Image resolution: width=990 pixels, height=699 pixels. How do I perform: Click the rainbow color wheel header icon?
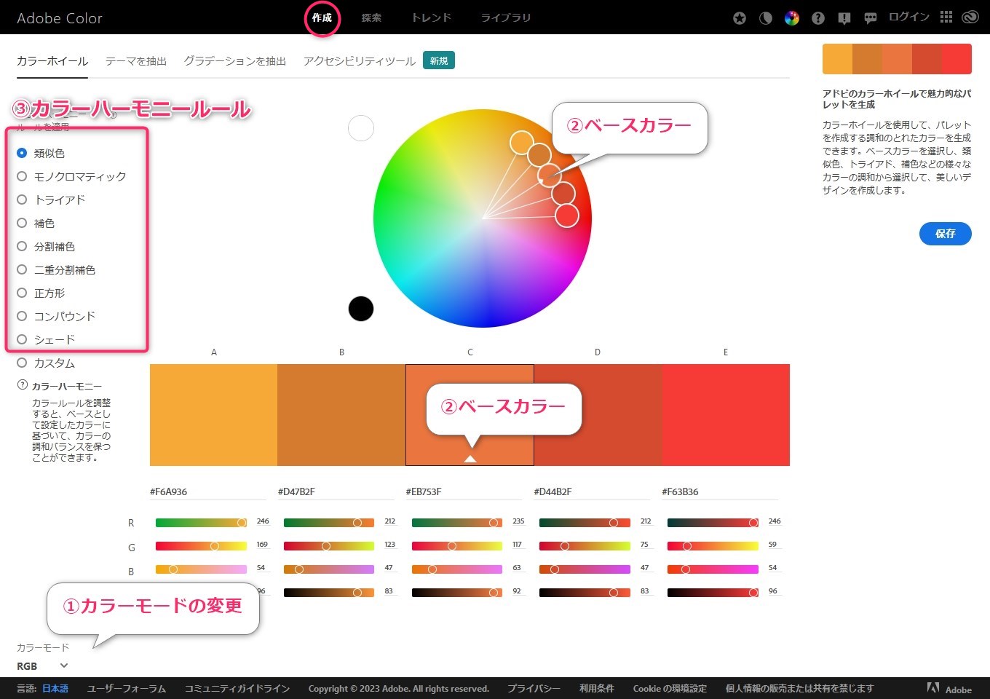[792, 18]
